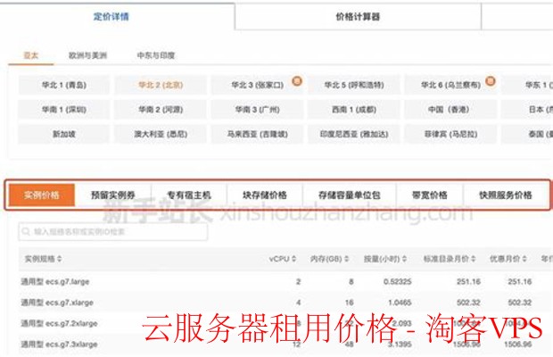Click 251.16 under 标准目录月价
The image size is (553, 357).
click(468, 281)
